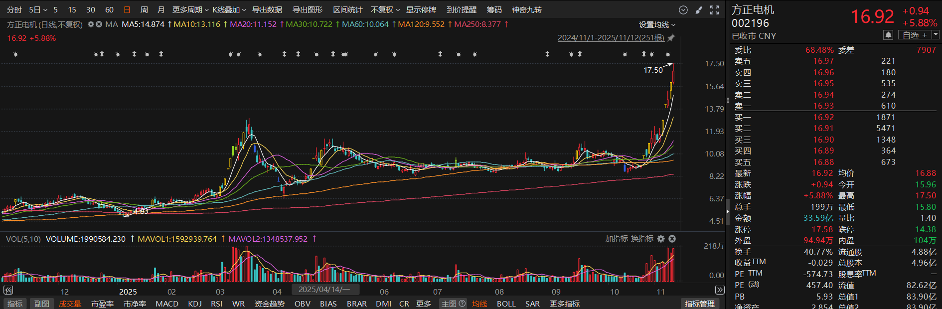Click the 2024/11/1-2025/11/12 date range link
Screen dimensions: 942x309
click(x=611, y=38)
